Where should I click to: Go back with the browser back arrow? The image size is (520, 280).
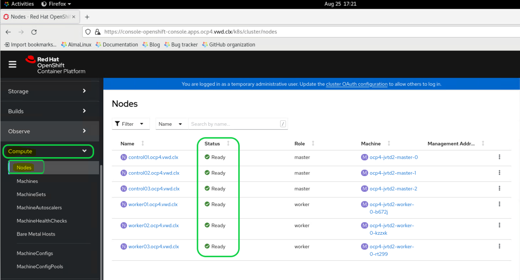8,32
